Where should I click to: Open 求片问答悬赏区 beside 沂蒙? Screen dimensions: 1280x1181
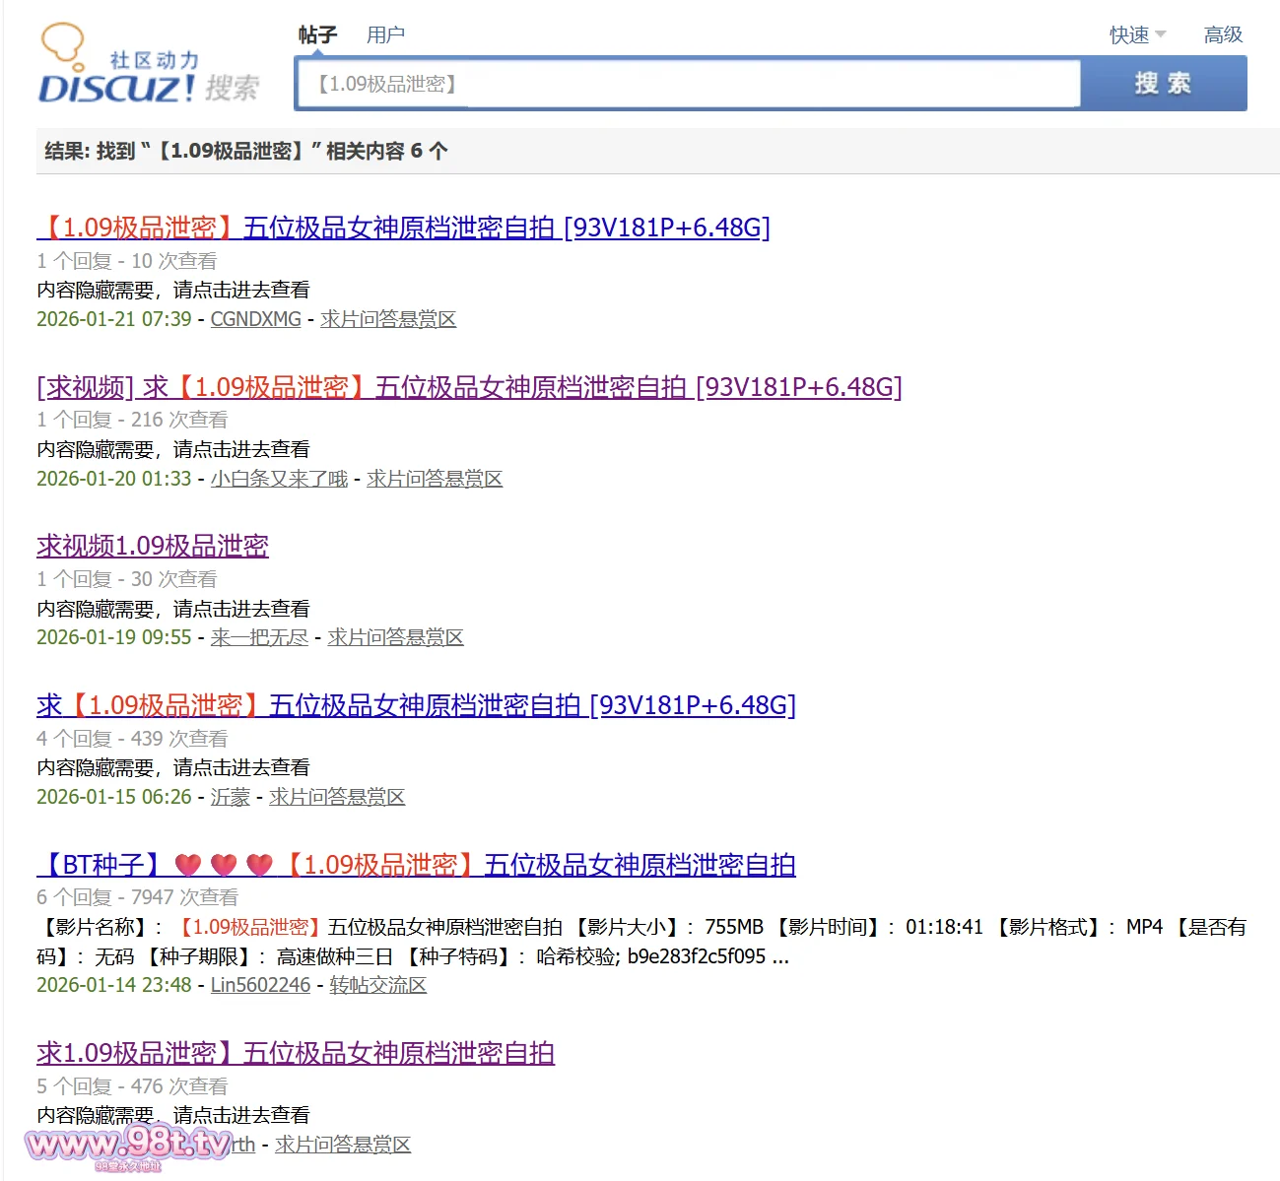[x=337, y=797]
